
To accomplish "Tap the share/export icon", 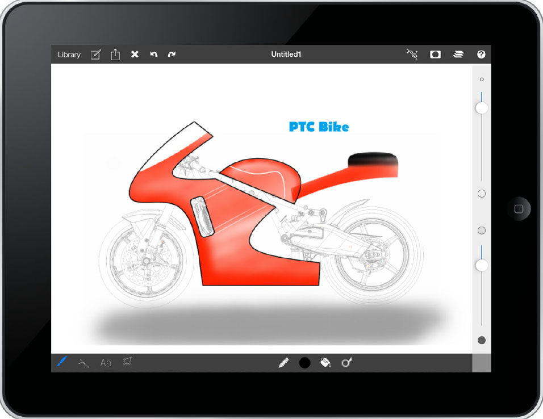I will click(x=115, y=55).
